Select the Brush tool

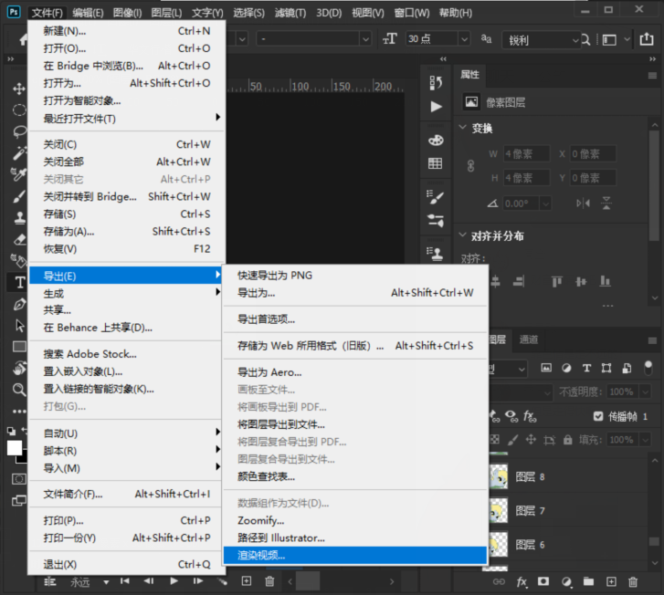click(19, 196)
